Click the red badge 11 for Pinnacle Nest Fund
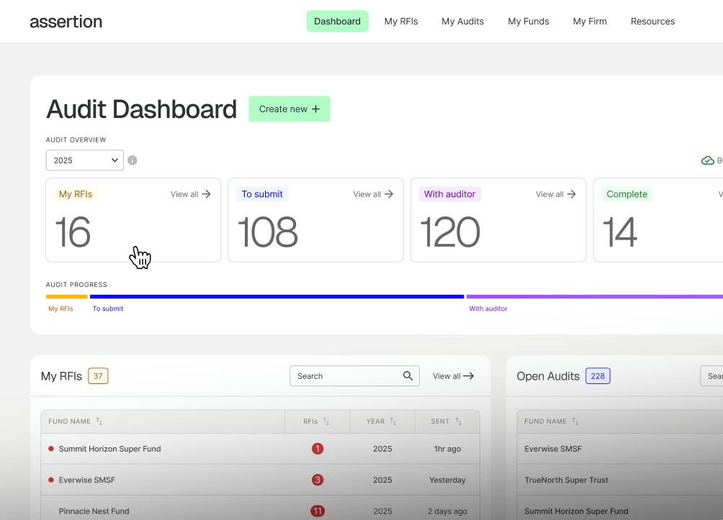 (318, 511)
